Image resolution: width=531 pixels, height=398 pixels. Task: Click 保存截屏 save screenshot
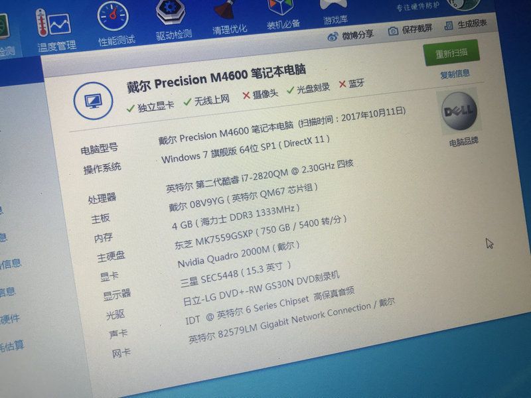click(410, 30)
